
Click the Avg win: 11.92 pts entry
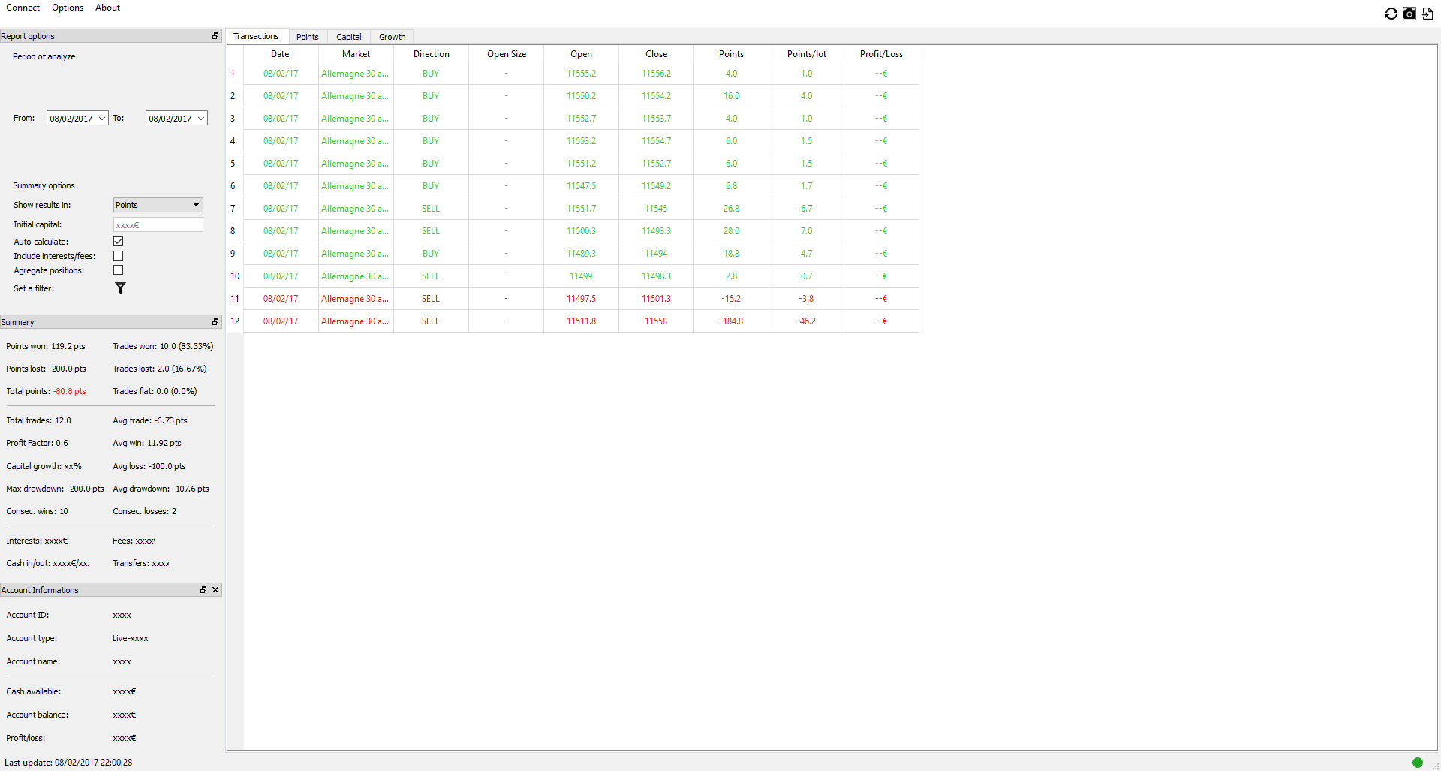(x=147, y=443)
